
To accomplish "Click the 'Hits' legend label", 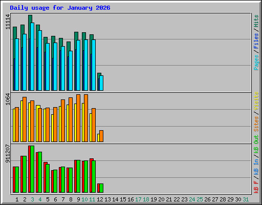I will point(256,21).
